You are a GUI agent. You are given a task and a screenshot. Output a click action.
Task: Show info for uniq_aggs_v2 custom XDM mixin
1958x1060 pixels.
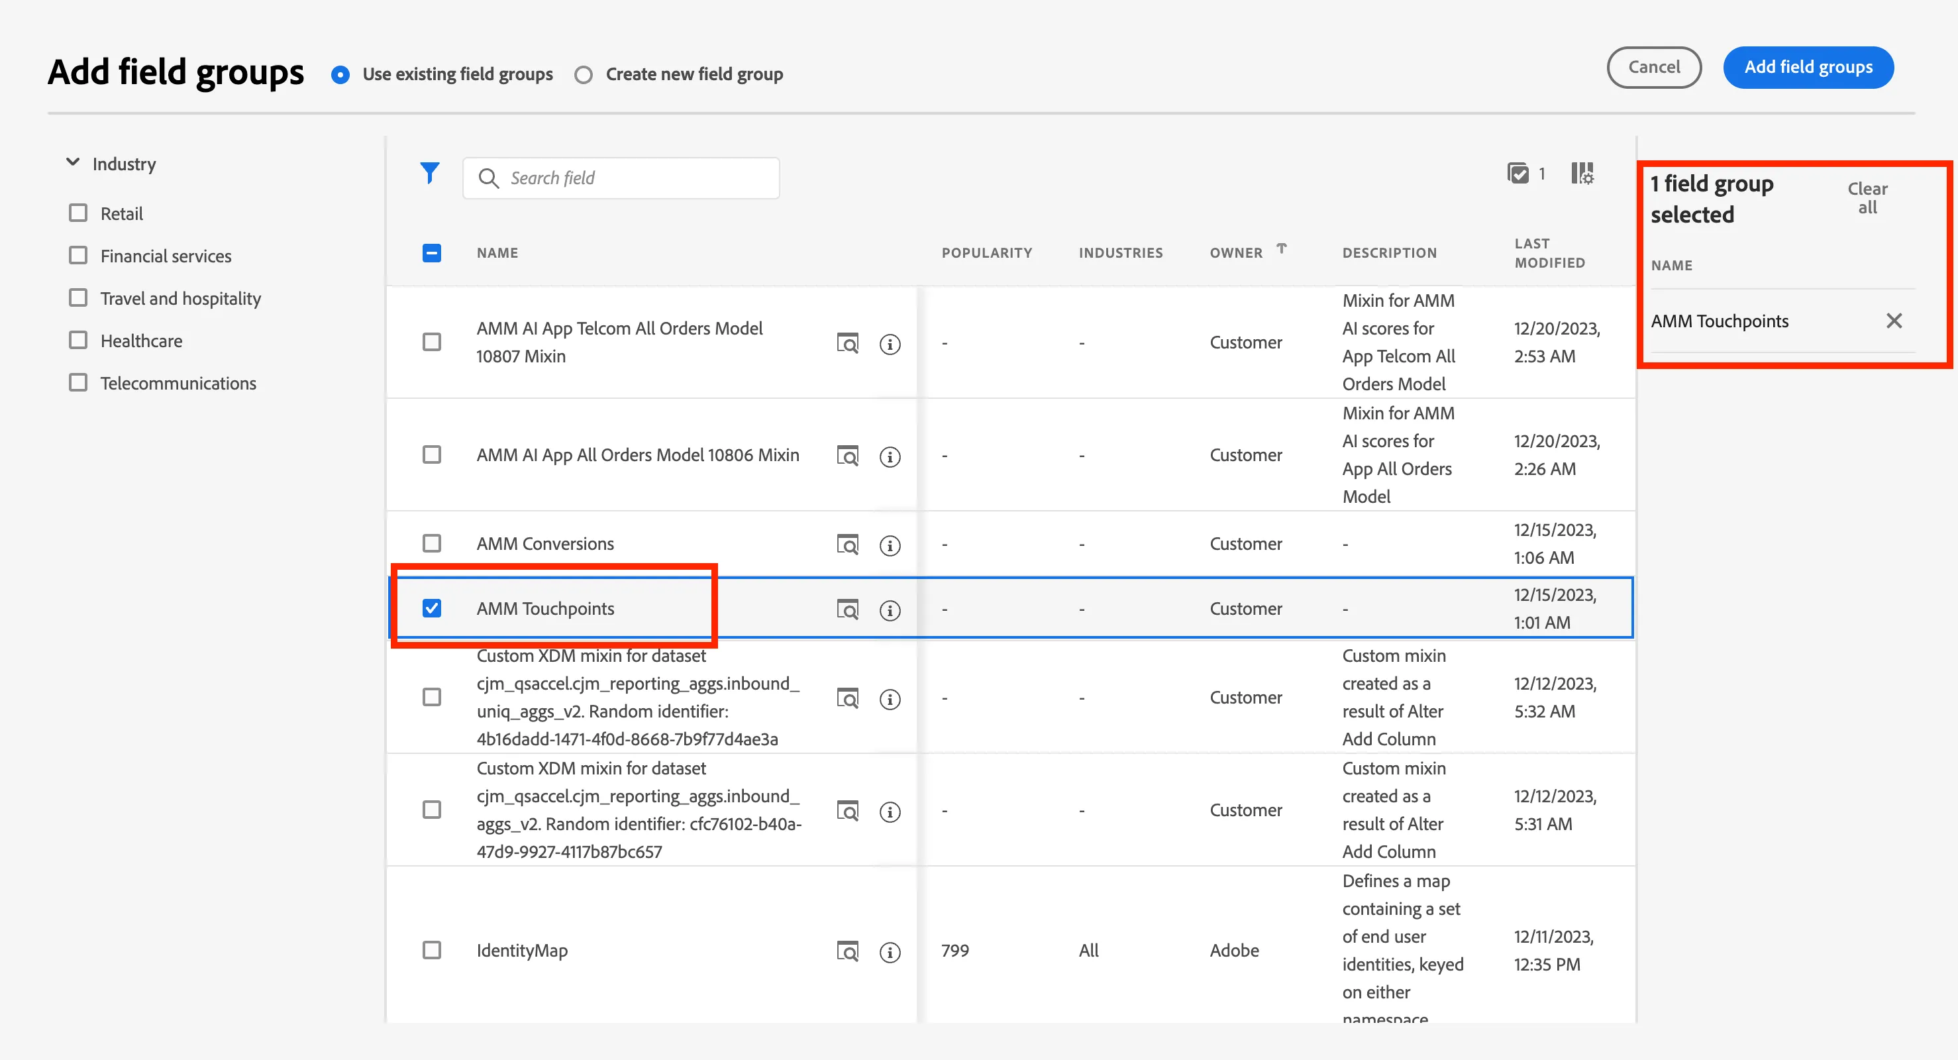[x=890, y=699]
